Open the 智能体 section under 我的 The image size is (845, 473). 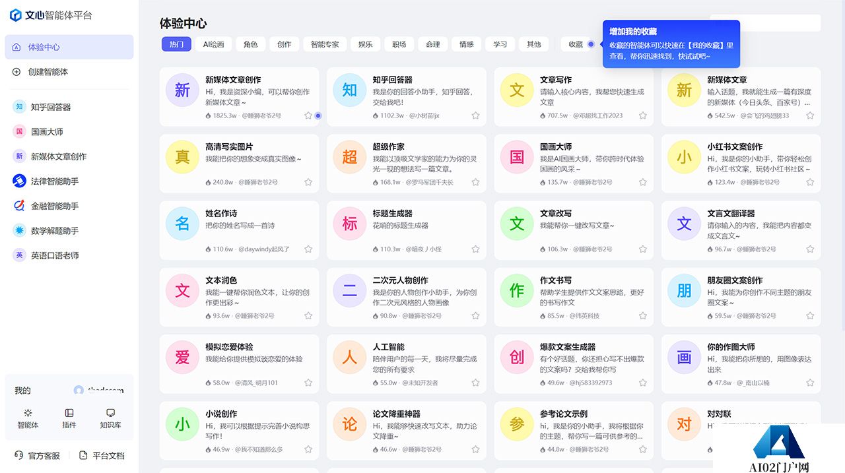click(x=28, y=418)
